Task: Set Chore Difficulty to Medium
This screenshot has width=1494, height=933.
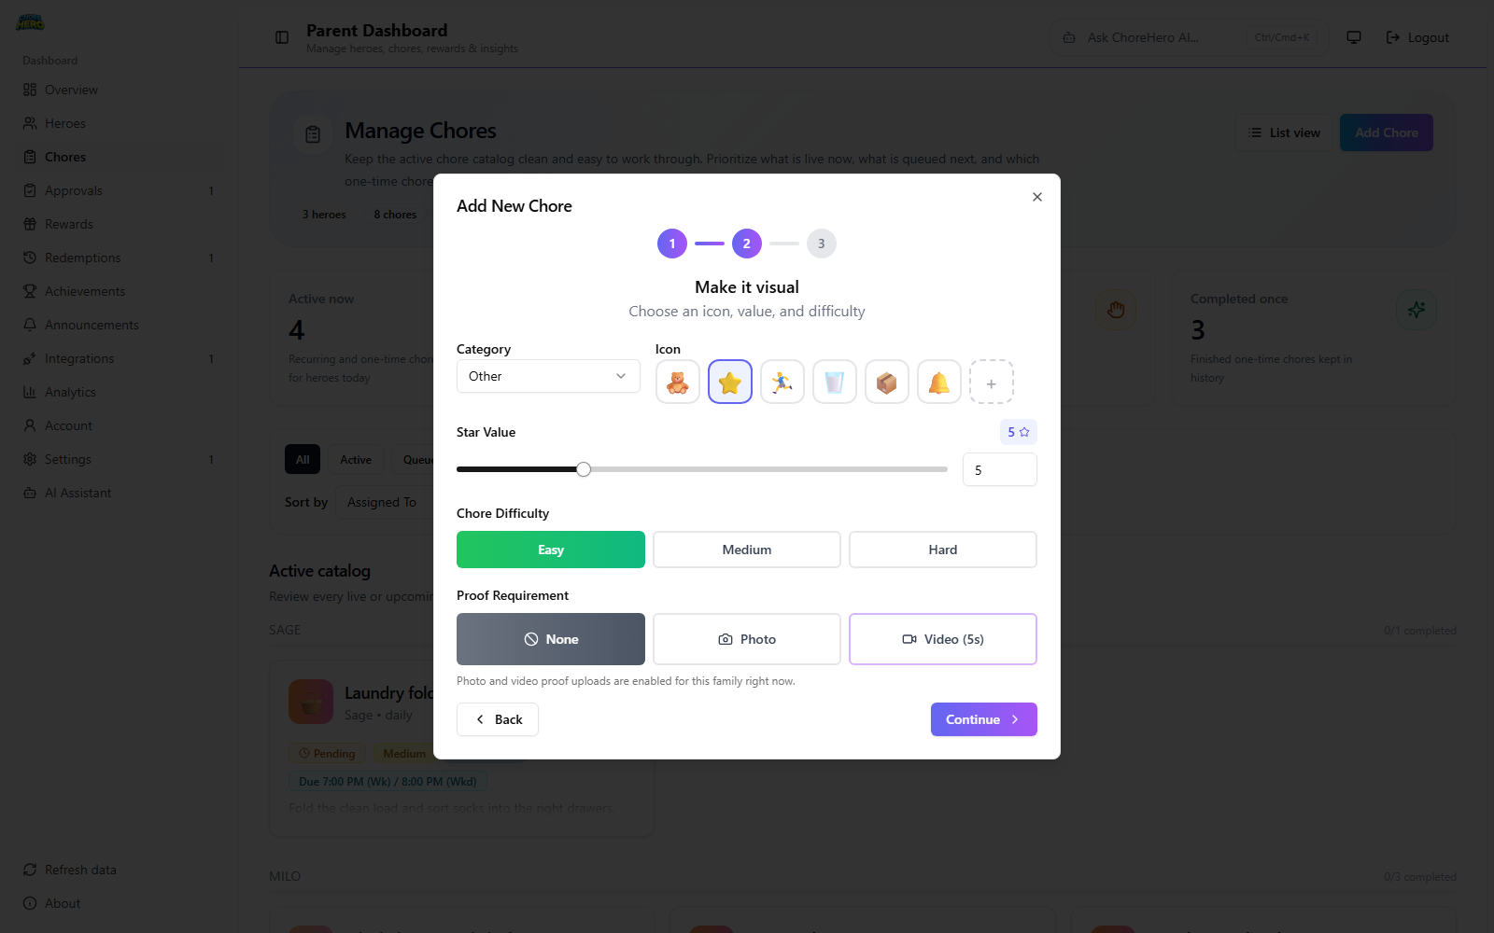Action: 746,550
